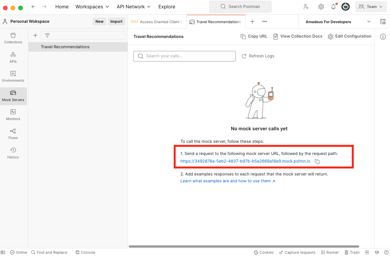Viewport: 390px width, 256px height.
Task: Open the notifications bell
Action: pos(333,7)
